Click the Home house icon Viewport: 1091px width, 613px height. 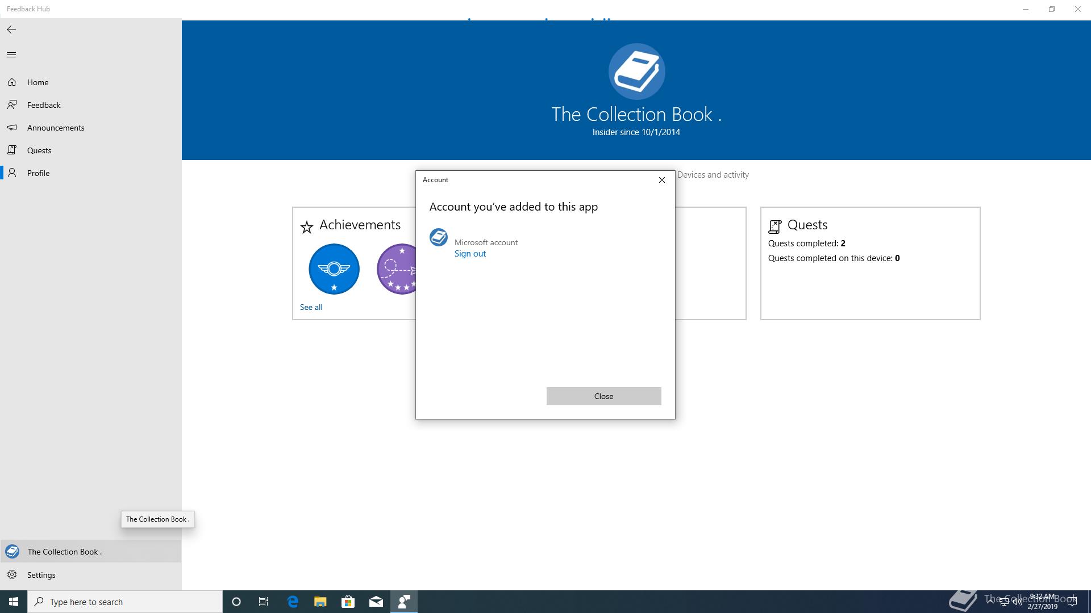[12, 82]
